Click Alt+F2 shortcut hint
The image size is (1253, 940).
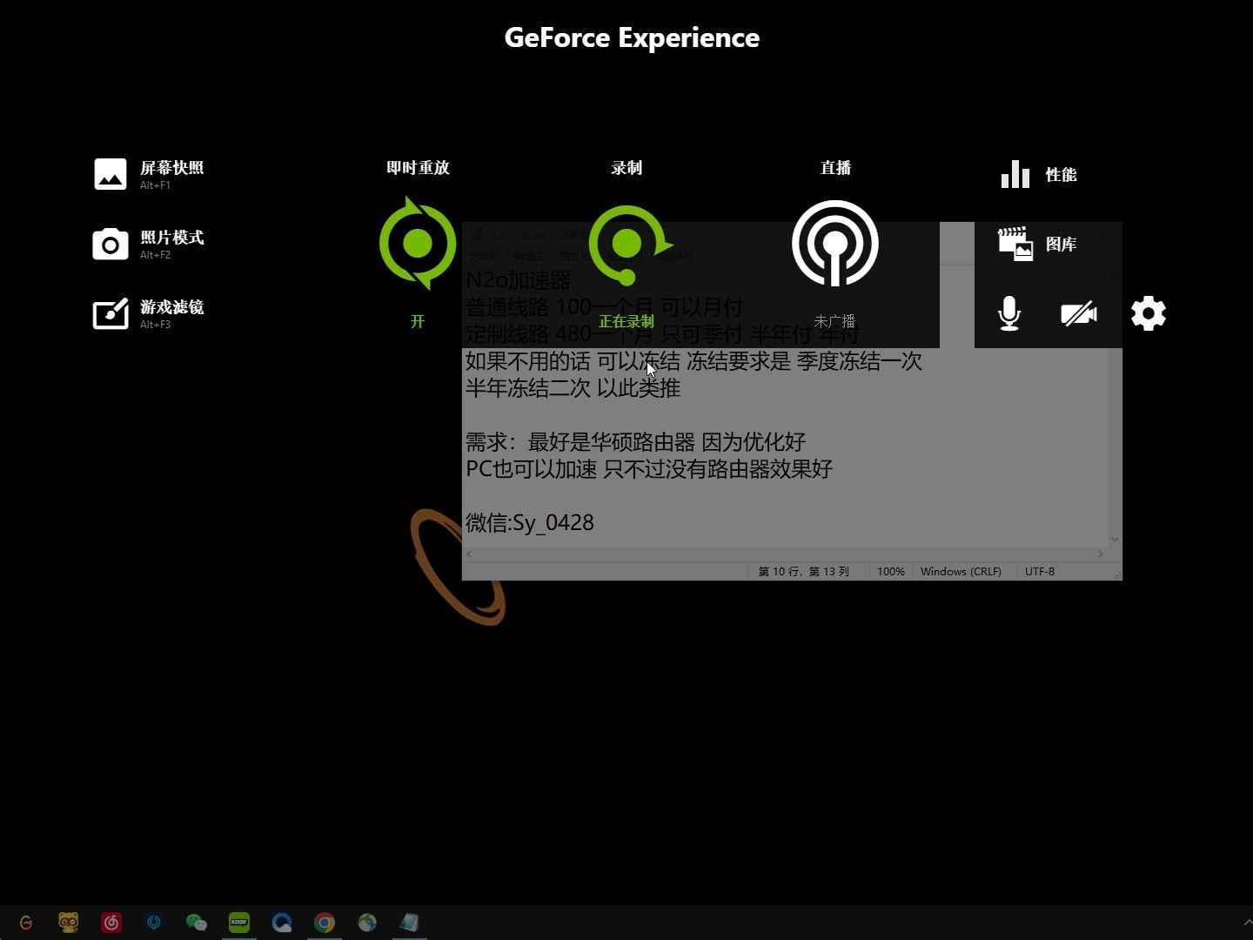(155, 255)
